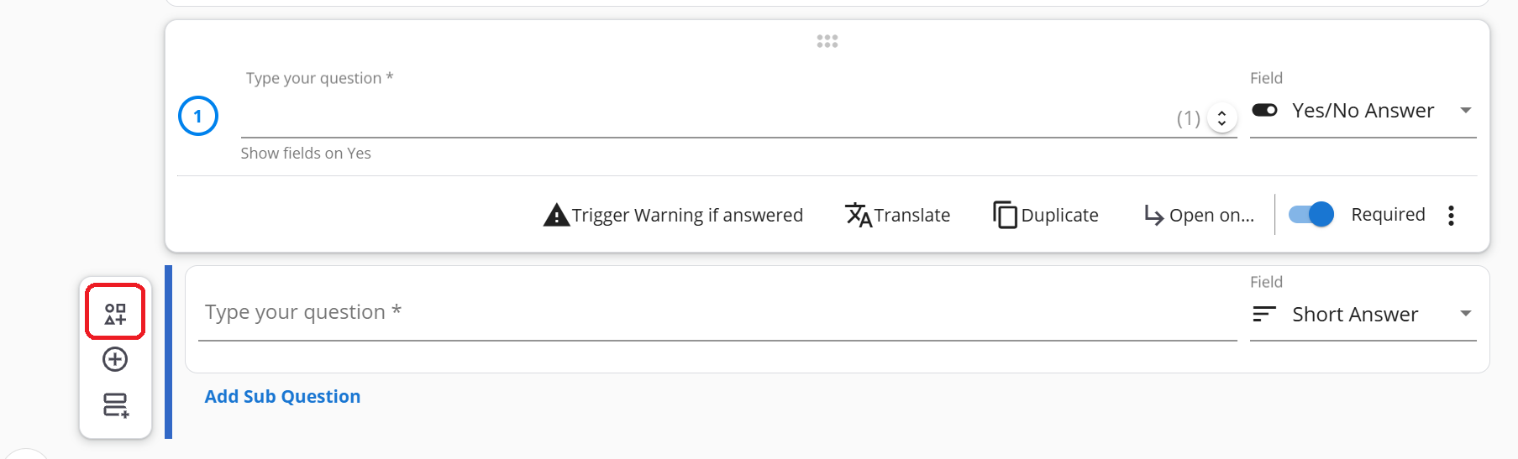The width and height of the screenshot is (1518, 459).
Task: Click the circled plus add question icon
Action: point(115,359)
